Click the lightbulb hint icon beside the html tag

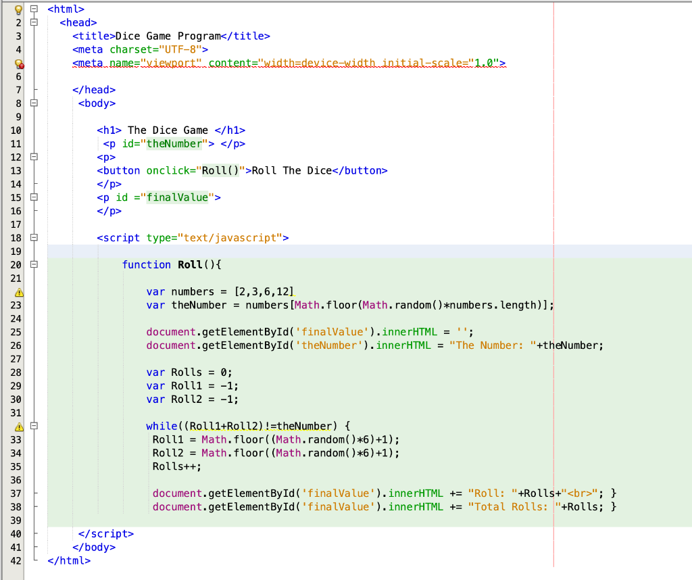[18, 9]
